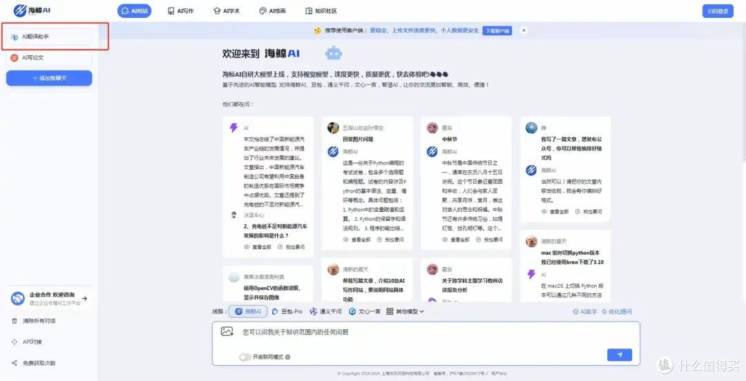Screen dimensions: 746x381
Task: Open the 使用OpenCV的函数读取 question
Action: pos(271,293)
